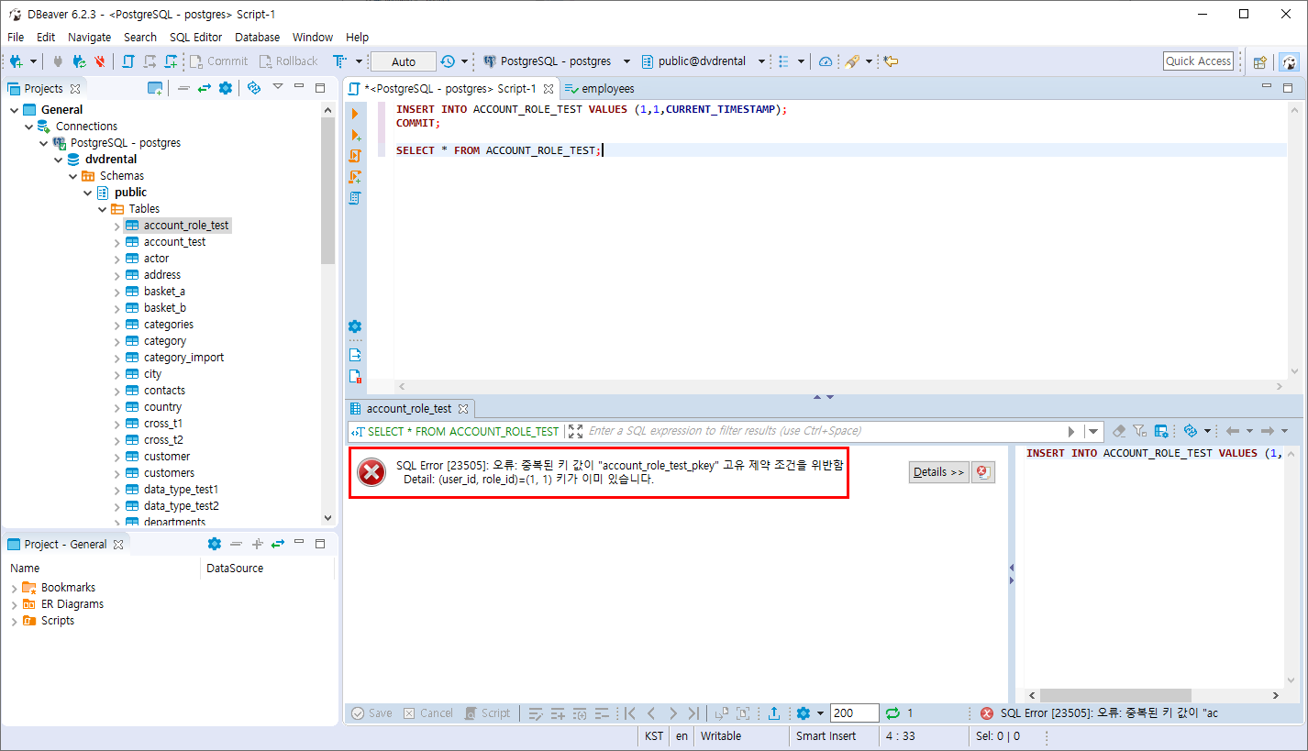
Task: Click the Execute script icon in editor gutter
Action: tap(355, 156)
